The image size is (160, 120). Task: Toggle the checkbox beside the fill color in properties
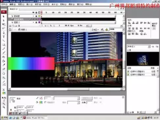[45, 102]
